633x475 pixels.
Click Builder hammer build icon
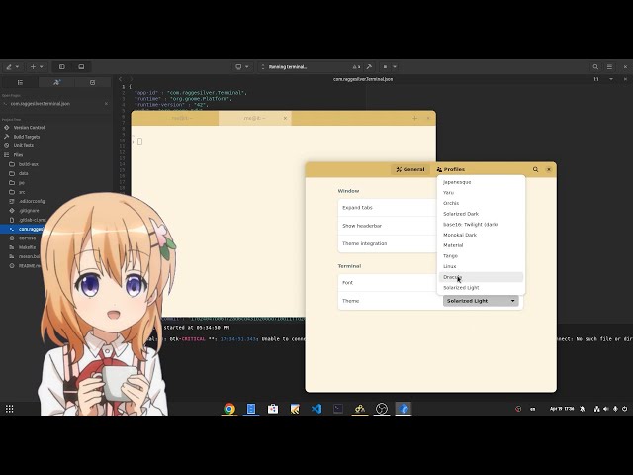coord(369,67)
